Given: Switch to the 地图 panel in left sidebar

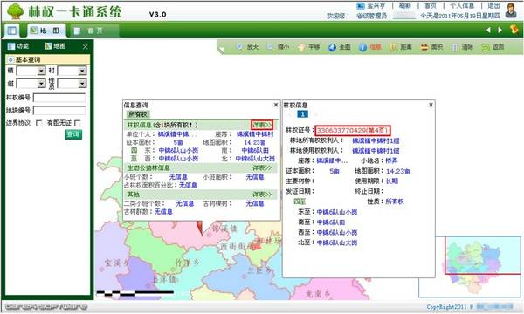Looking at the screenshot, I should click(55, 46).
